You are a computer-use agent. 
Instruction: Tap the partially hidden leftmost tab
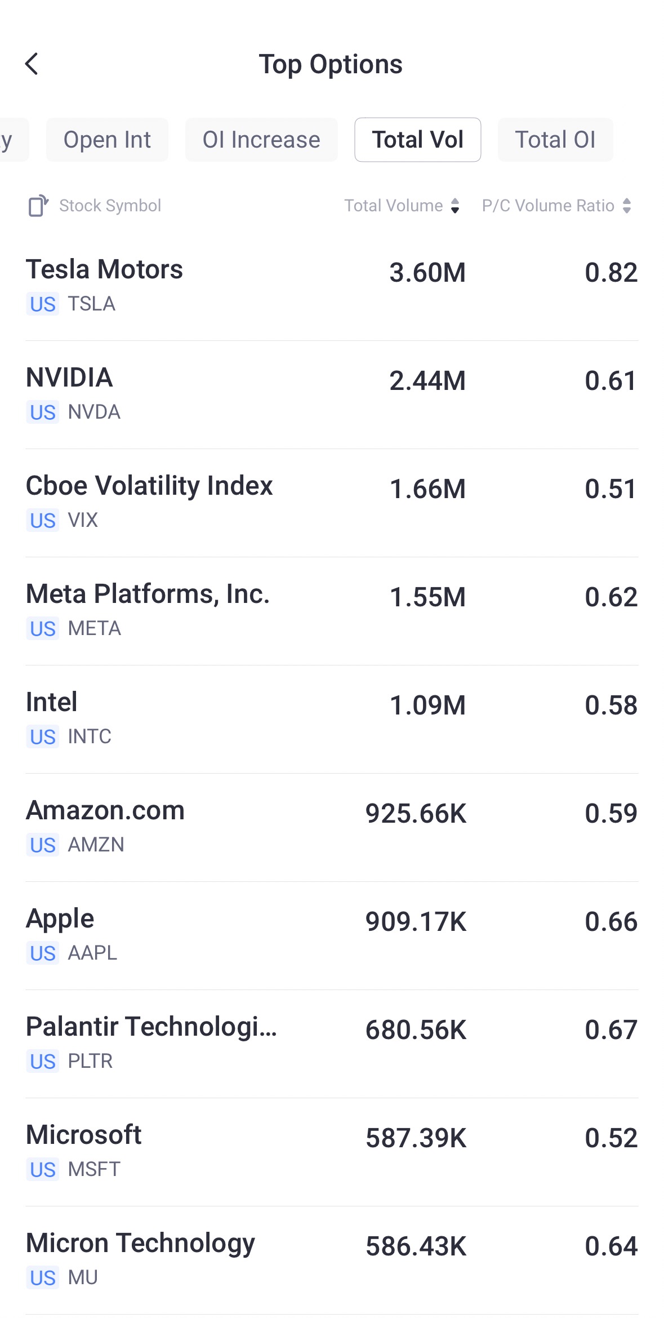11,140
